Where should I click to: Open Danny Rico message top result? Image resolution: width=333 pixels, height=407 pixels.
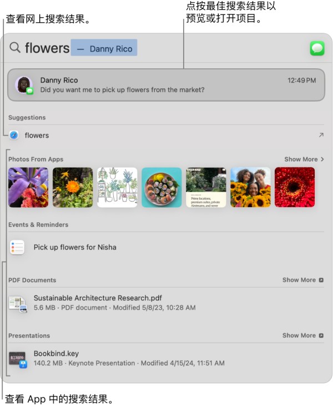click(166, 85)
